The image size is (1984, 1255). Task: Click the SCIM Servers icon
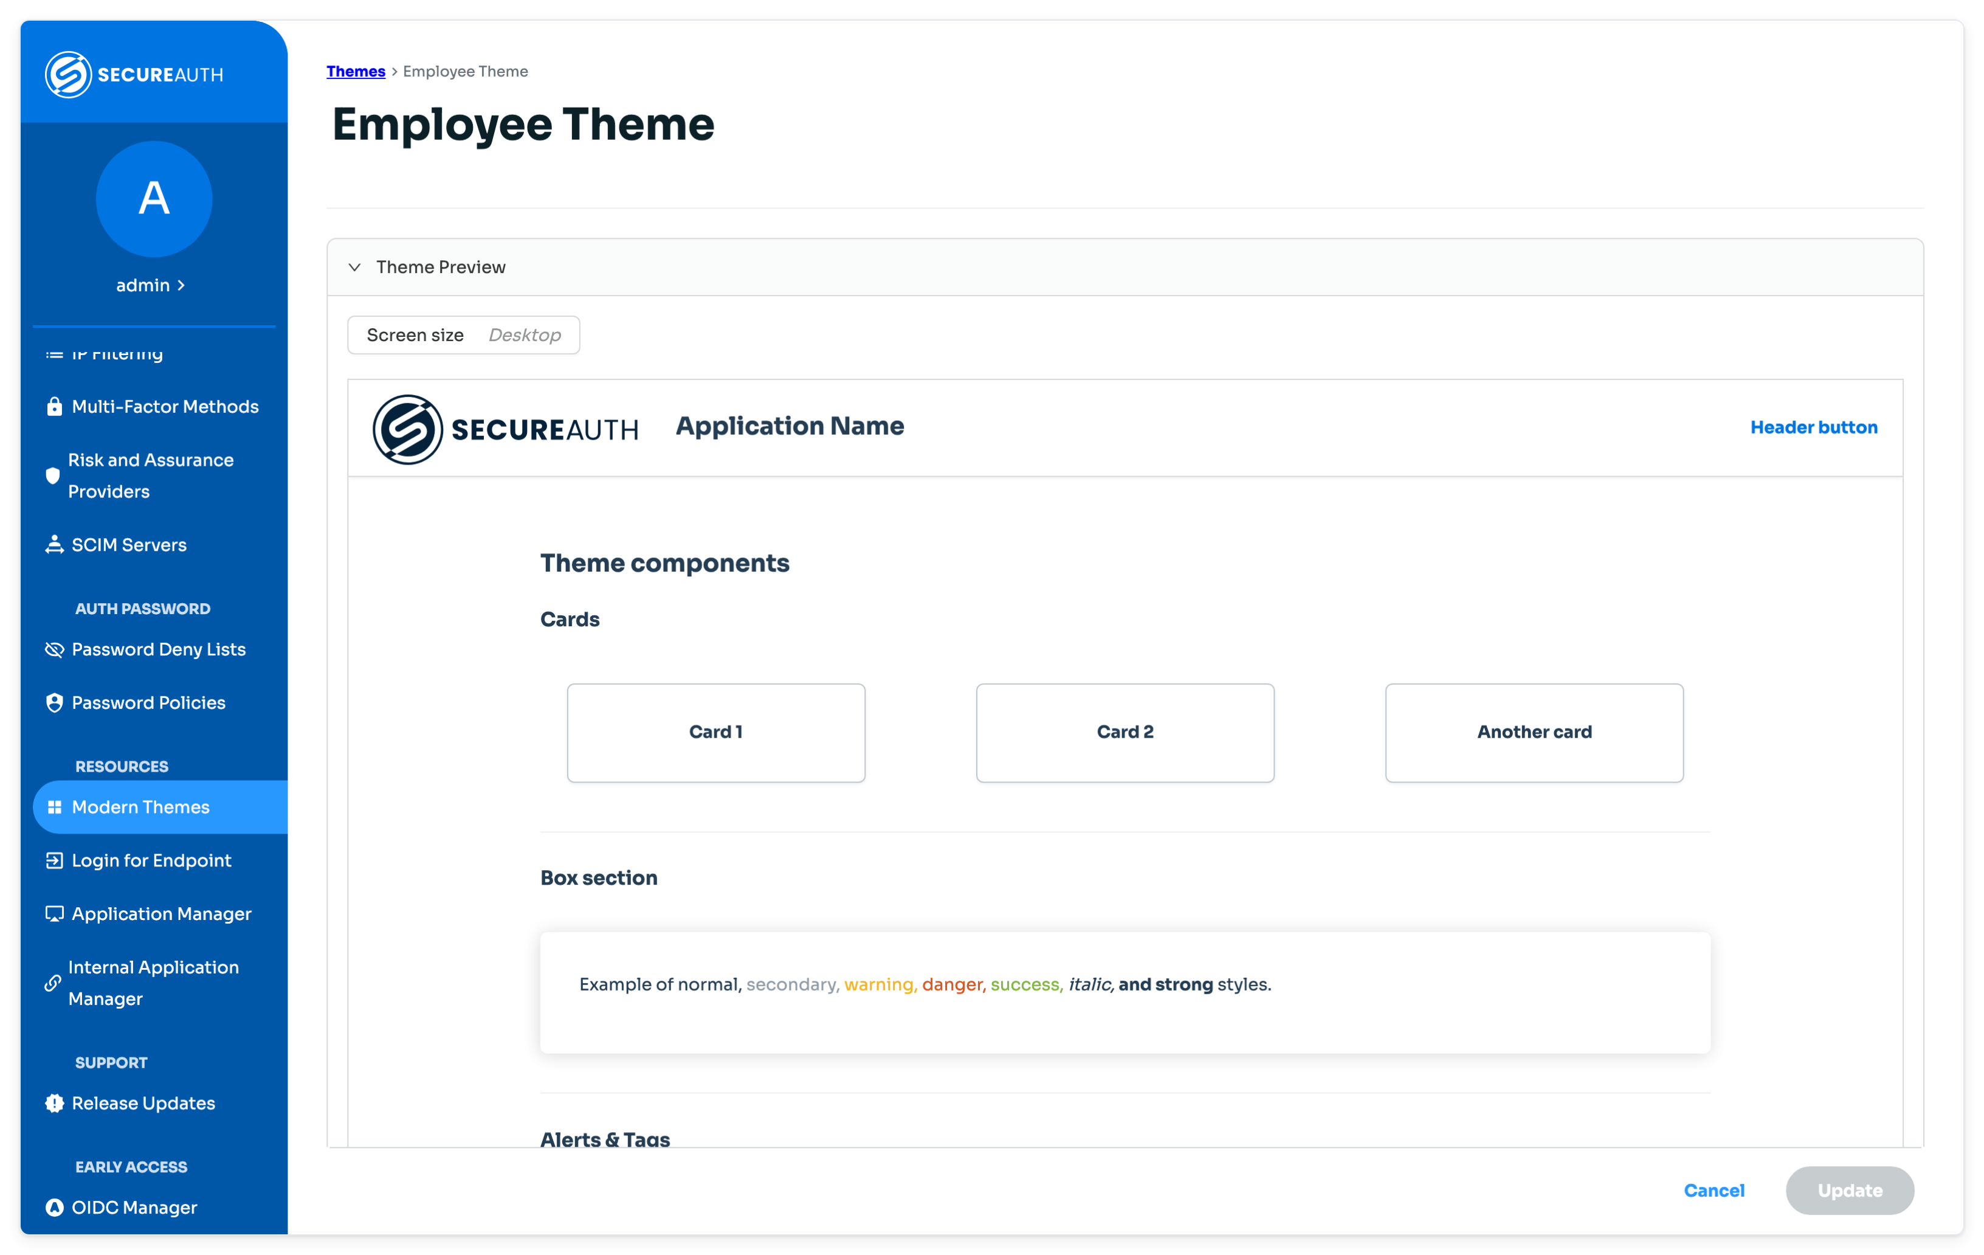click(54, 545)
